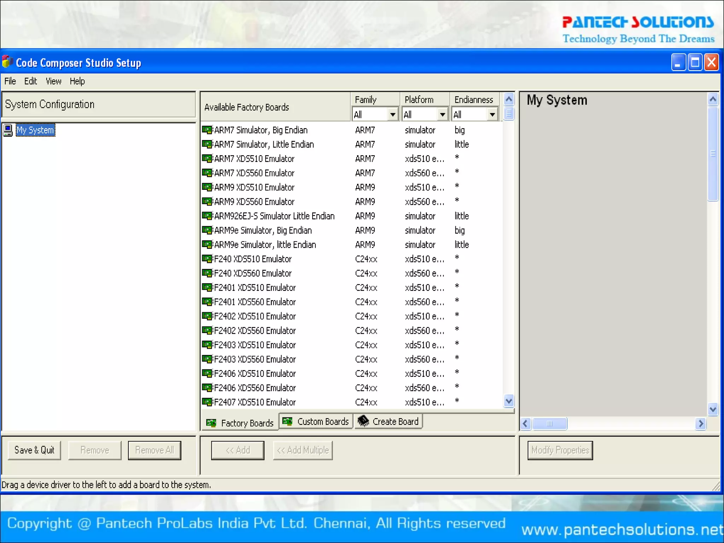The width and height of the screenshot is (724, 543).
Task: Click the Remove All button
Action: [x=154, y=450]
